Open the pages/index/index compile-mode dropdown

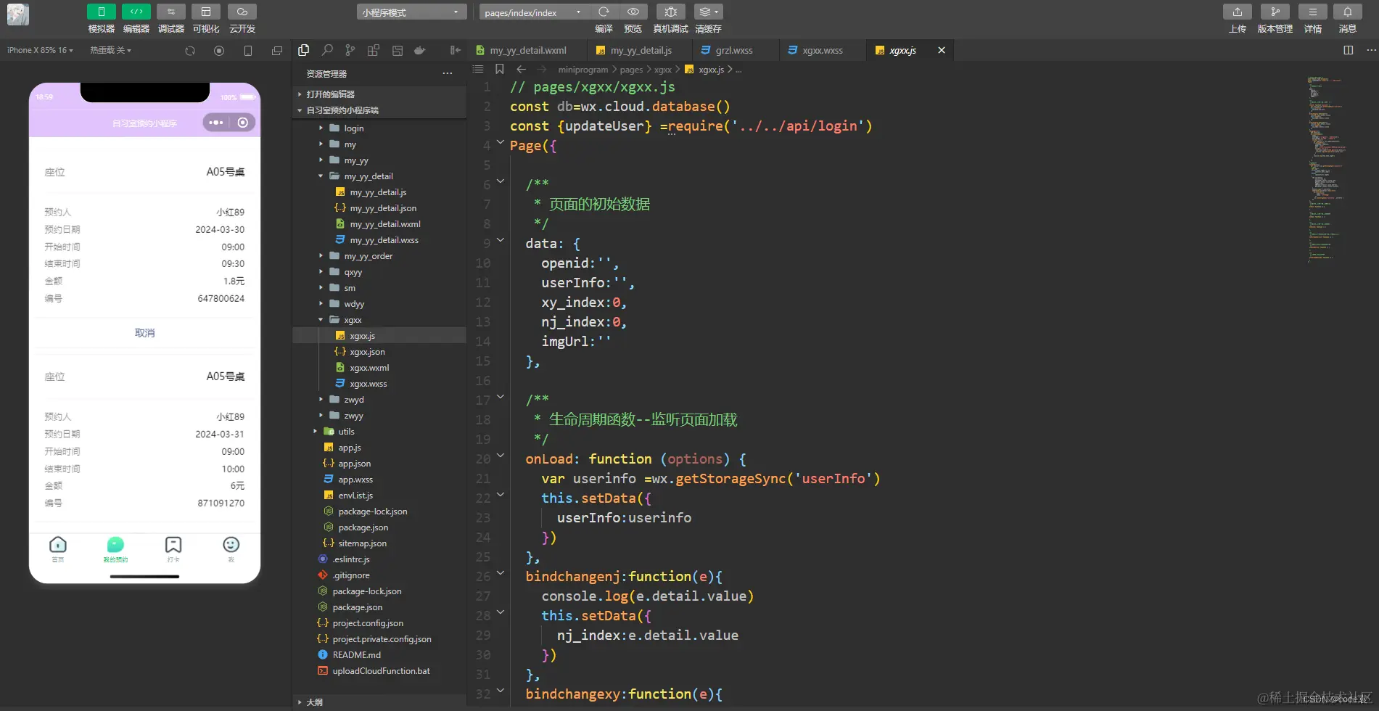pyautogui.click(x=533, y=12)
